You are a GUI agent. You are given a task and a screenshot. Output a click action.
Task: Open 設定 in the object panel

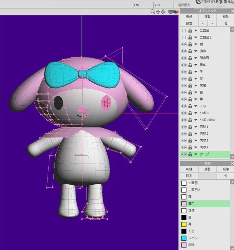click(189, 23)
